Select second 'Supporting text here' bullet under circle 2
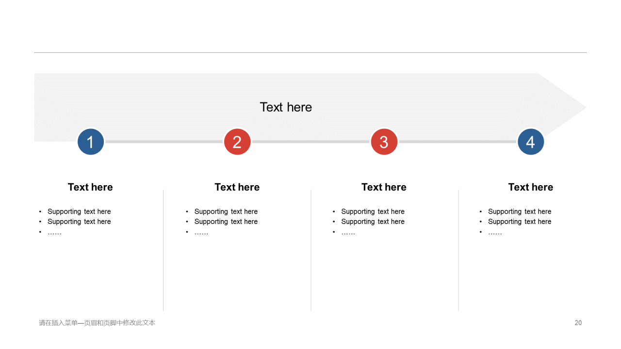 coord(226,222)
